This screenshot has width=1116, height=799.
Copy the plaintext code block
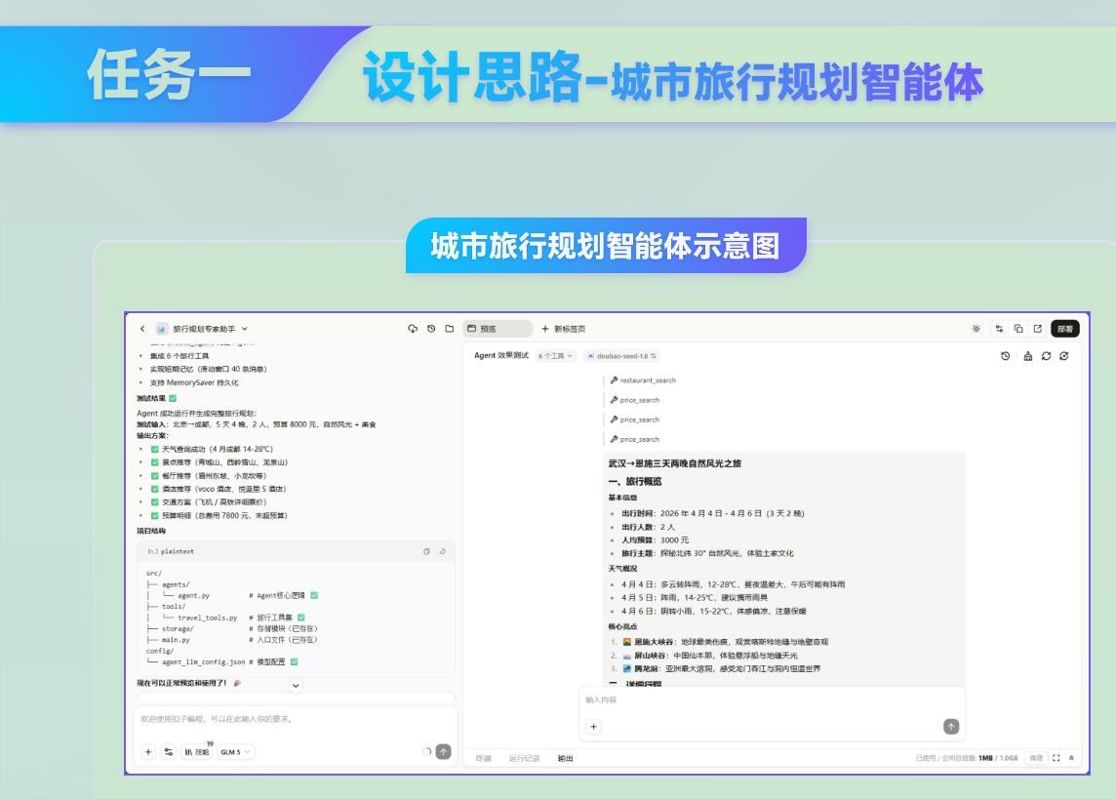click(426, 551)
